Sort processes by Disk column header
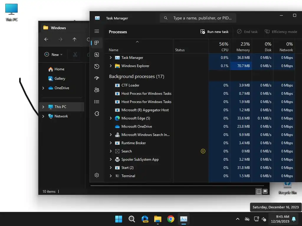 pos(262,47)
